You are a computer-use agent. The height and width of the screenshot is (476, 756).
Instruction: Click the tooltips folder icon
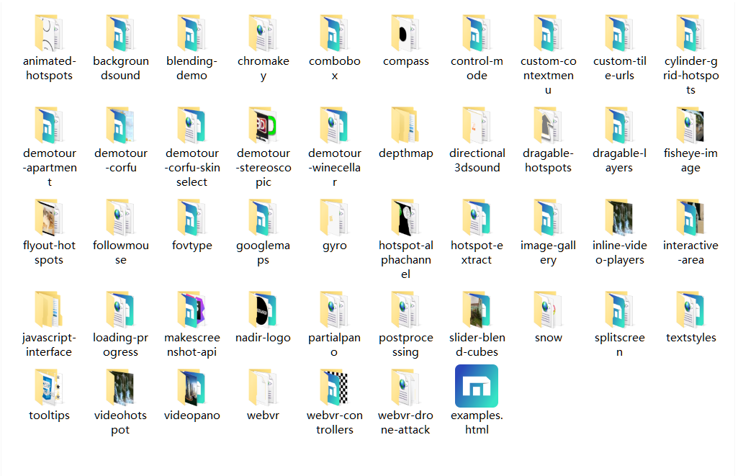click(x=49, y=387)
